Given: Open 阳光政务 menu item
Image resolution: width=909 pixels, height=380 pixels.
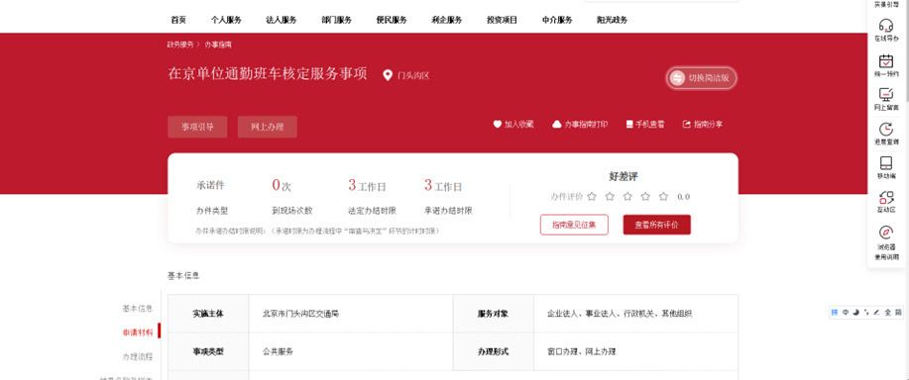Looking at the screenshot, I should (x=613, y=20).
